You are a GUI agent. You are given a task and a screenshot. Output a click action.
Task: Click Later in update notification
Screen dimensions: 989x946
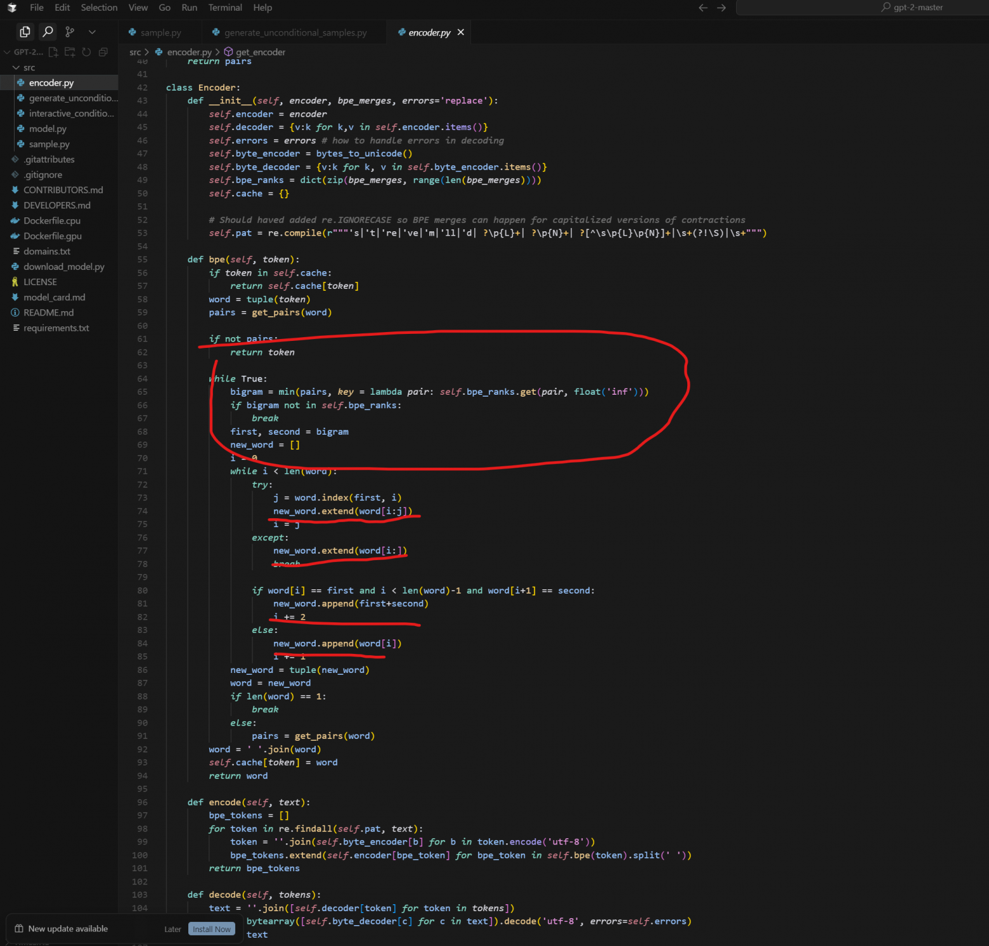click(172, 929)
